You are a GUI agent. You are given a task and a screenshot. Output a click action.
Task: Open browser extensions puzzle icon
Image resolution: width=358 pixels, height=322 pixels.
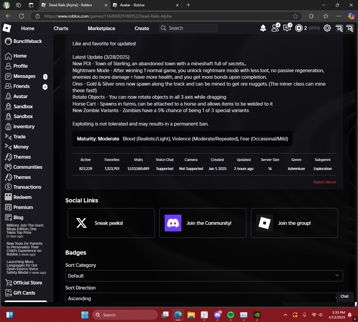tap(311, 16)
